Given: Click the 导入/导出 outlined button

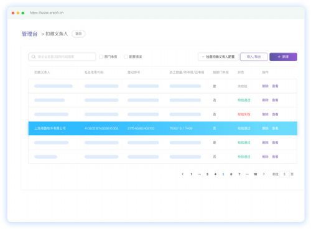Looking at the screenshot, I should (254, 56).
